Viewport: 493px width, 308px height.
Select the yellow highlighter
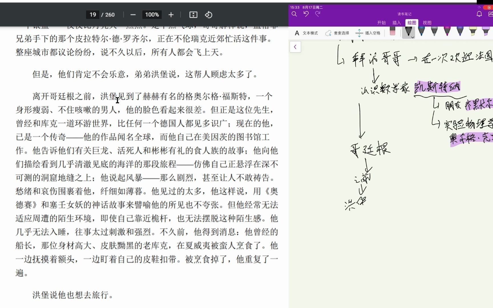point(473,31)
